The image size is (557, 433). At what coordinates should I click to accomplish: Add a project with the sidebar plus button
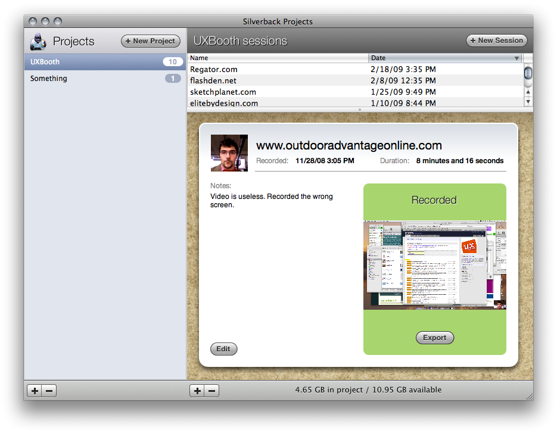tap(35, 391)
